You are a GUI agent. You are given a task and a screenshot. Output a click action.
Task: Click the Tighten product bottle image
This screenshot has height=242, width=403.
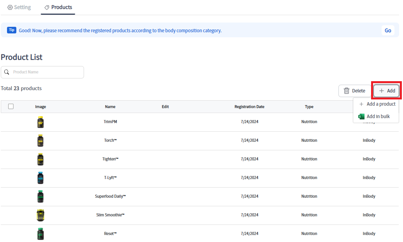pyautogui.click(x=40, y=159)
